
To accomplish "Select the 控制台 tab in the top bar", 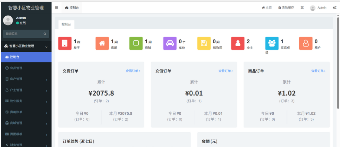I will [x=72, y=7].
